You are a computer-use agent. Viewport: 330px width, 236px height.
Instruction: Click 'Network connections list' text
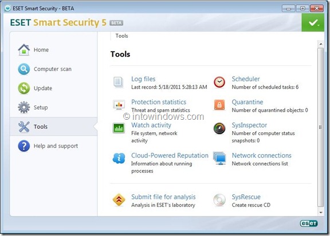pyautogui.click(x=260, y=164)
